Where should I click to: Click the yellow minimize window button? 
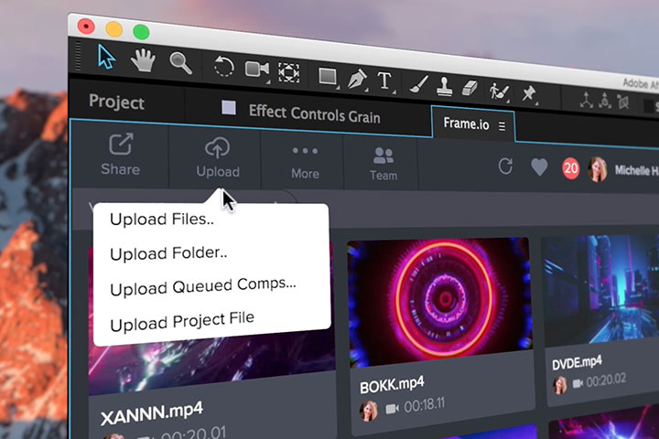pos(113,29)
